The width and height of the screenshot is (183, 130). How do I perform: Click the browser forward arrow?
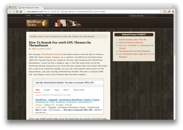pos(13,12)
